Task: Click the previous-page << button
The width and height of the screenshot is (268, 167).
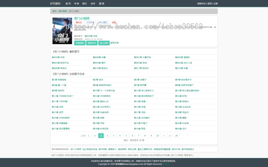Action: point(95,136)
